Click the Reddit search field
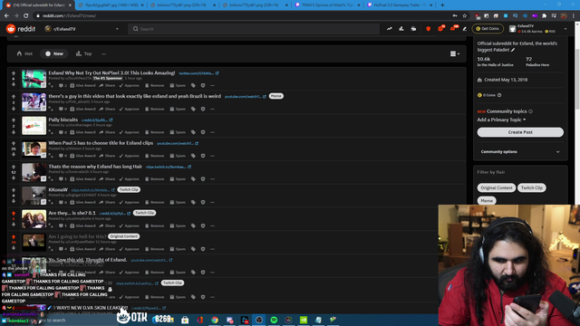The height and width of the screenshot is (326, 580). click(254, 29)
